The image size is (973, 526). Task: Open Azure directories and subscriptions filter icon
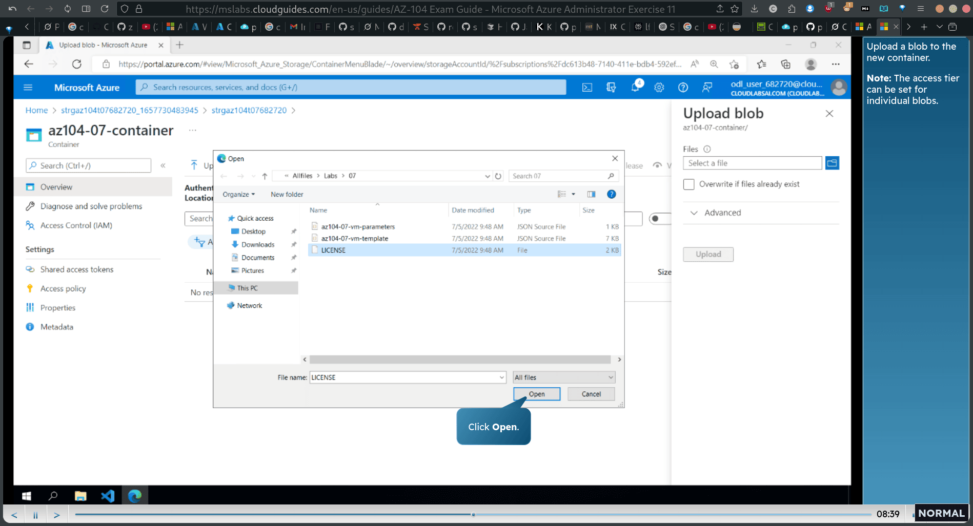click(611, 88)
